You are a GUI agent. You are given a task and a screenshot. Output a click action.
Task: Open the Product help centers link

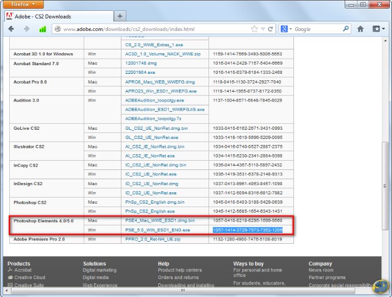180,270
